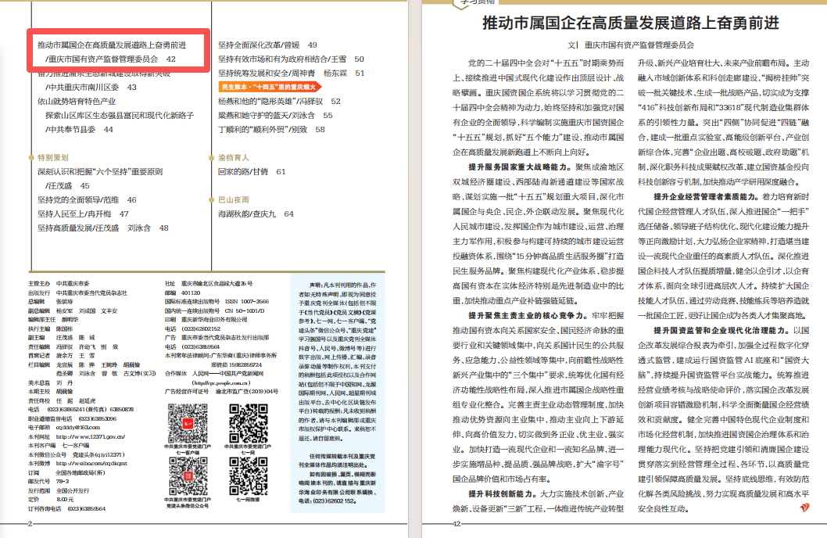Select the 巴山夜雨 section heading
The image size is (827, 538).
234,199
